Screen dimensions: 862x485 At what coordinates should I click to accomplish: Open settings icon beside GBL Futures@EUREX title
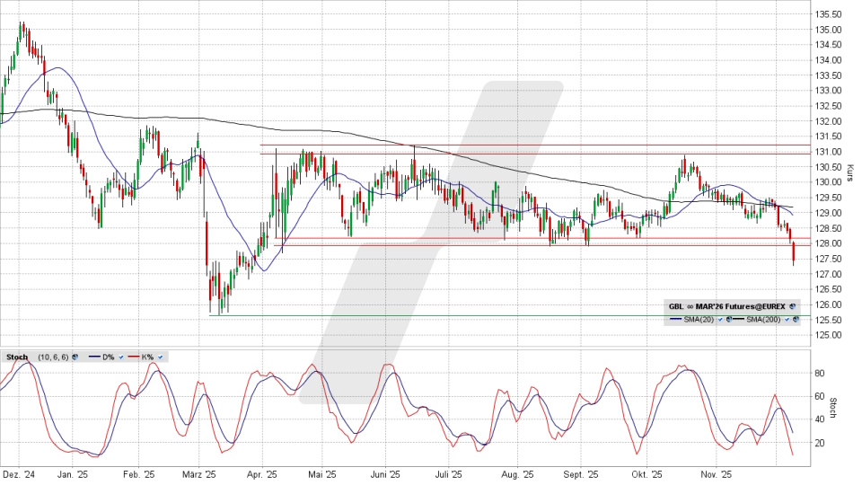[792, 306]
